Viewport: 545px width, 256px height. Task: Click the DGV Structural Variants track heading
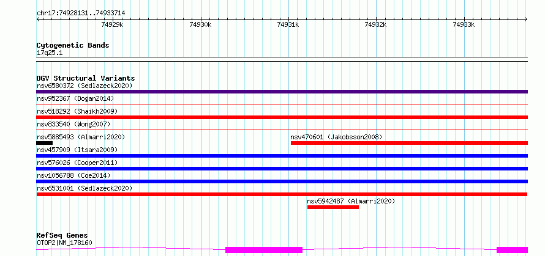86,78
